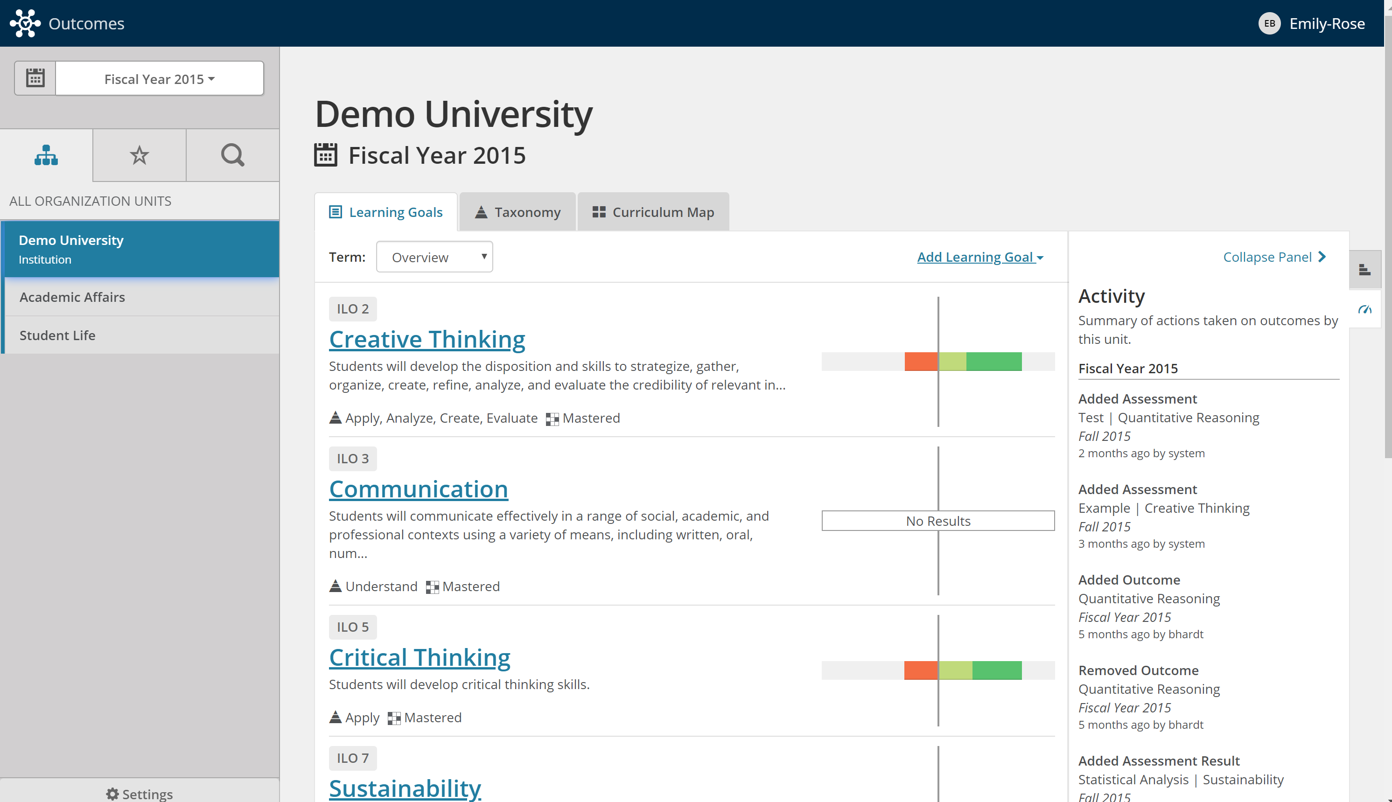The width and height of the screenshot is (1392, 802).
Task: Click light green segment of Critical Thinking bar
Action: 956,670
